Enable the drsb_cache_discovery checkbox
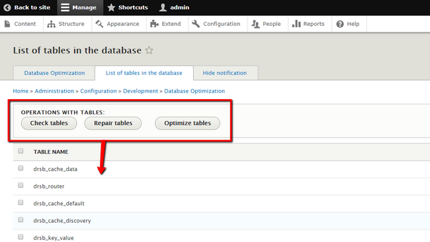The image size is (430, 242). 21,220
